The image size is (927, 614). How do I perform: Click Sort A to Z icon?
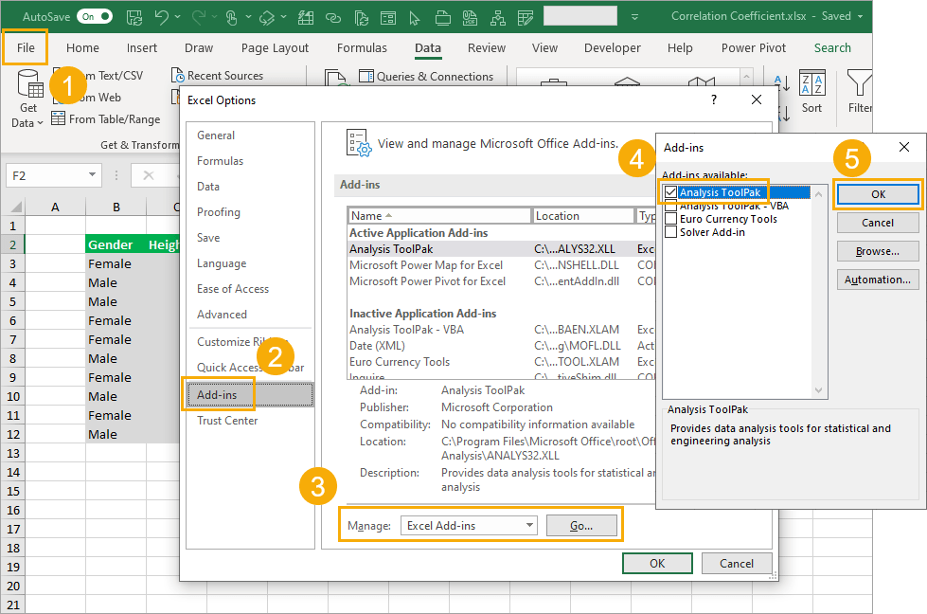pyautogui.click(x=781, y=82)
